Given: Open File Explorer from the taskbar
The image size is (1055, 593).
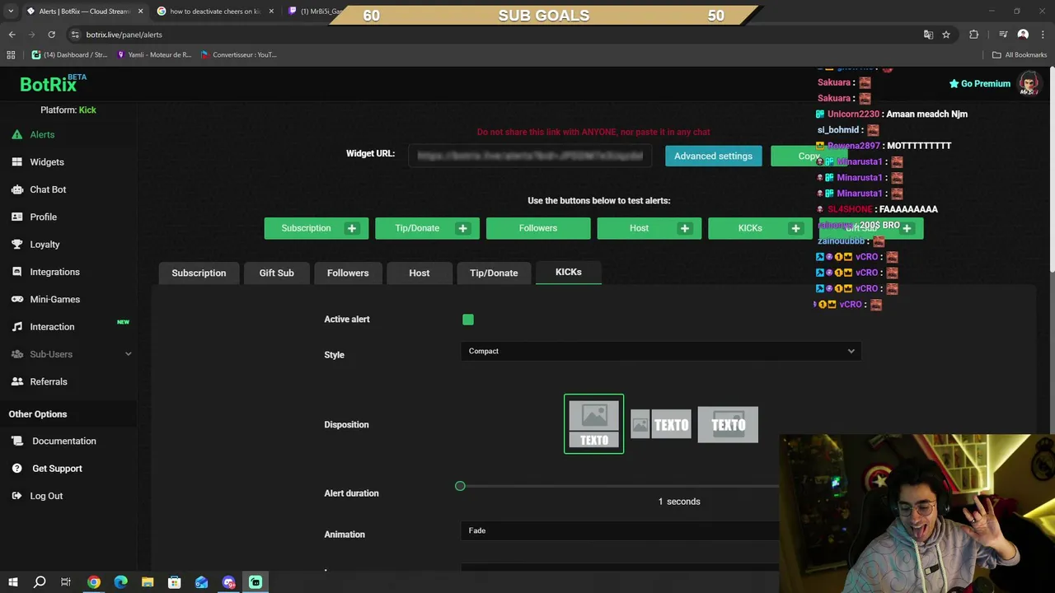Looking at the screenshot, I should coord(148,582).
